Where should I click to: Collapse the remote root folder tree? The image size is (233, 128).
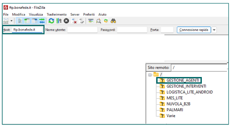click(150, 75)
